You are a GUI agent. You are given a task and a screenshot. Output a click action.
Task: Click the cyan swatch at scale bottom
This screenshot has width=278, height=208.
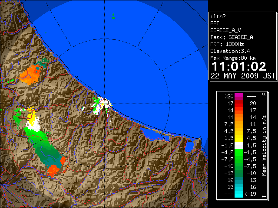coord(239,194)
